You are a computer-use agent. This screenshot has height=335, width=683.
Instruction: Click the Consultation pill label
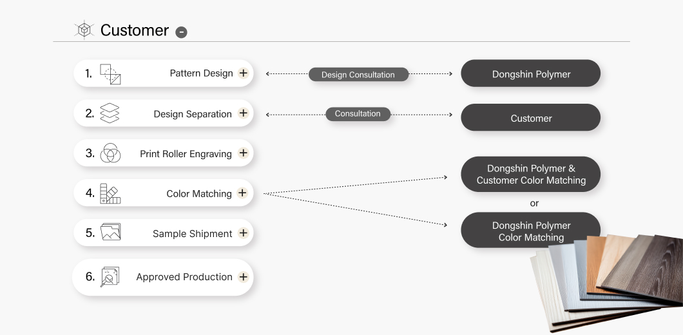click(358, 114)
